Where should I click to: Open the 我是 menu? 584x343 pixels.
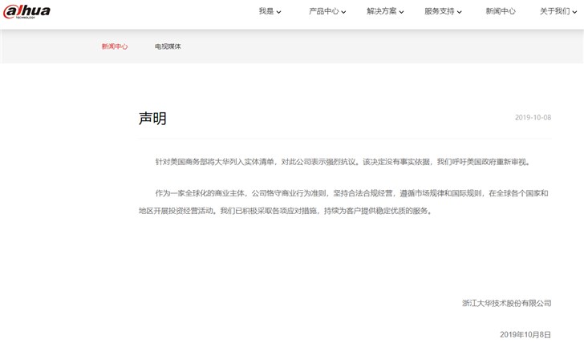[x=266, y=11]
